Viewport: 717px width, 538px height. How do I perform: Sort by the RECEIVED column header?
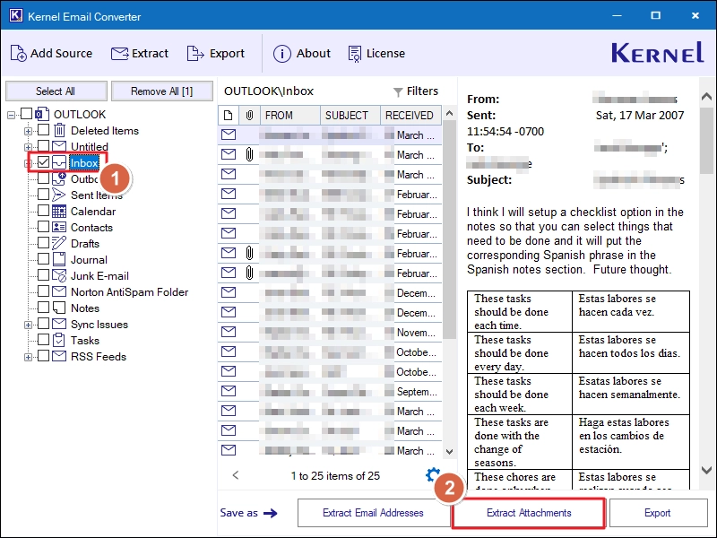[x=411, y=116]
